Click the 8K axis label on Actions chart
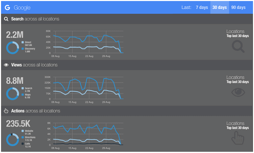This screenshot has width=254, height=153. (x=49, y=123)
